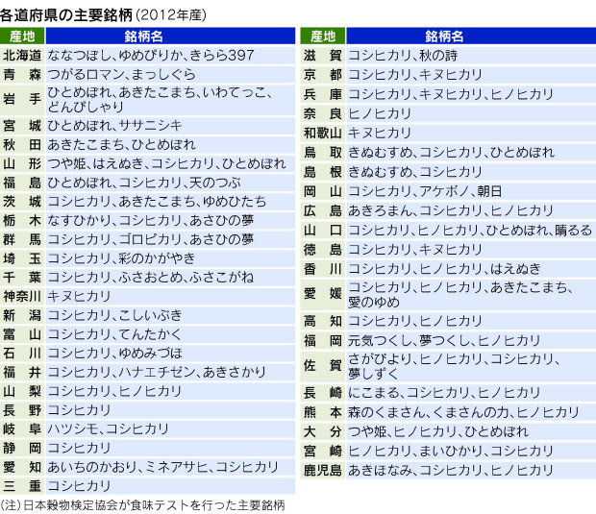Select the 神奈川 prefecture cell

[x=22, y=297]
